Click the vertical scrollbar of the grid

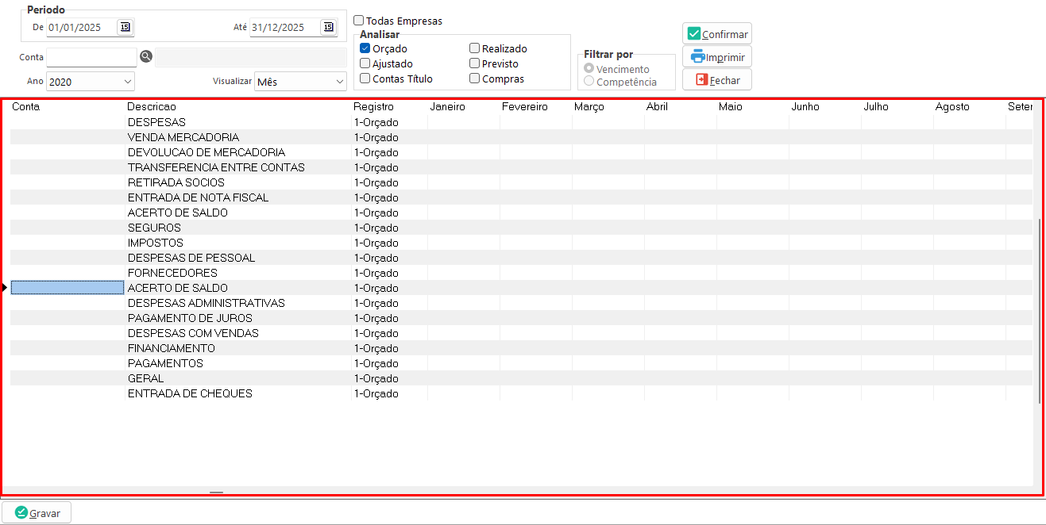coord(1039,309)
